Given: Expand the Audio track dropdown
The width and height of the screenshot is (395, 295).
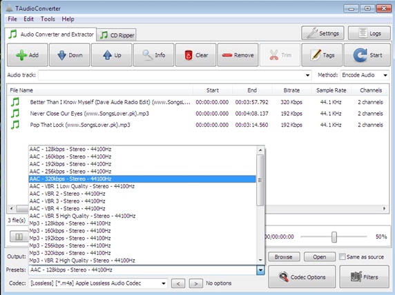Looking at the screenshot, I should point(307,75).
